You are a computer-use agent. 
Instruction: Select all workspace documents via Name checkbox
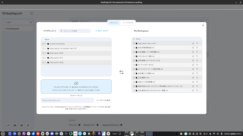coord(134,39)
